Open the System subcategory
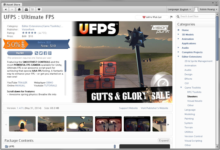This screenshot has width=220, height=150. point(188,123)
